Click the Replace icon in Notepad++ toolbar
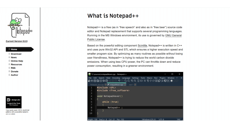The image size is (230, 128). tap(129, 81)
